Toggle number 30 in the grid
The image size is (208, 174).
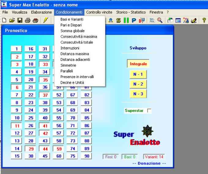(x=30, y=156)
